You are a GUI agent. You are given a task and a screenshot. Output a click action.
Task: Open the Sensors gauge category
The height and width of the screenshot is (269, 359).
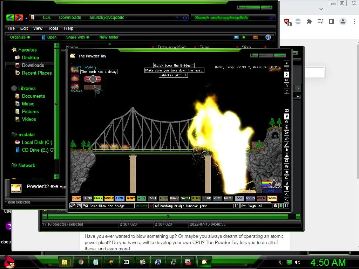(286, 127)
